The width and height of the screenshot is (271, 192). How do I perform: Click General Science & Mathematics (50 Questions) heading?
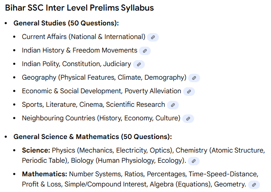tap(93, 137)
